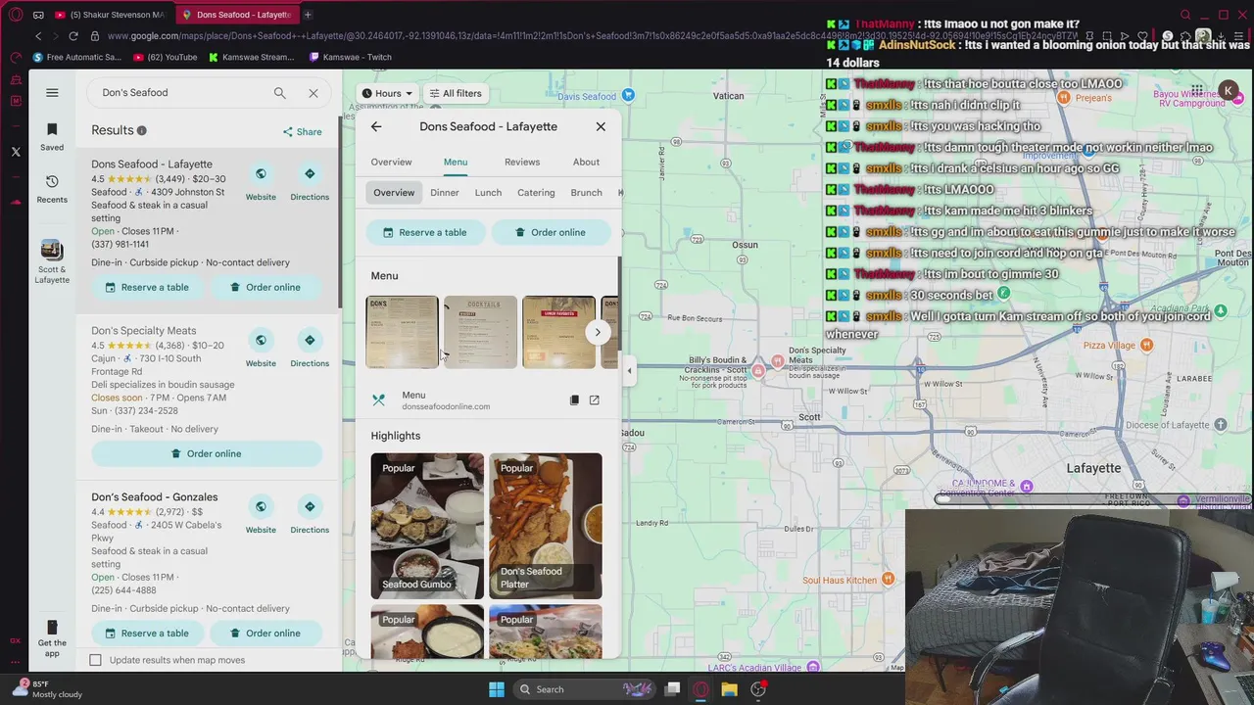1254x705 pixels.
Task: Click the Soul Haus Kitchen map marker
Action: [x=888, y=580]
